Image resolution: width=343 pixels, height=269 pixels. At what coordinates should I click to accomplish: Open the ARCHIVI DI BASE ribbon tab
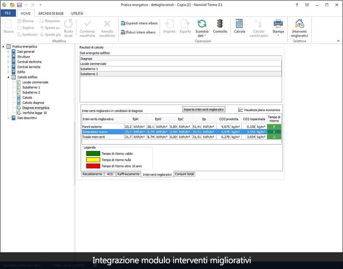click(x=51, y=13)
